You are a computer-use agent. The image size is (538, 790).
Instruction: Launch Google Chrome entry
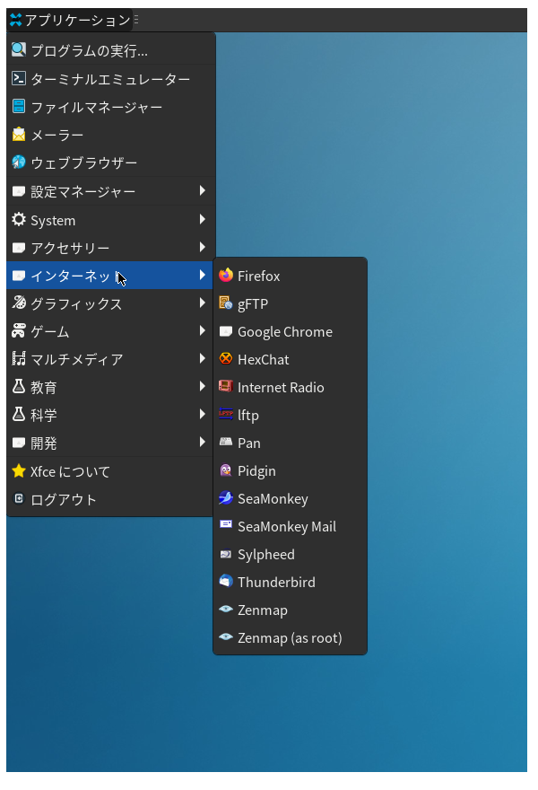click(290, 331)
